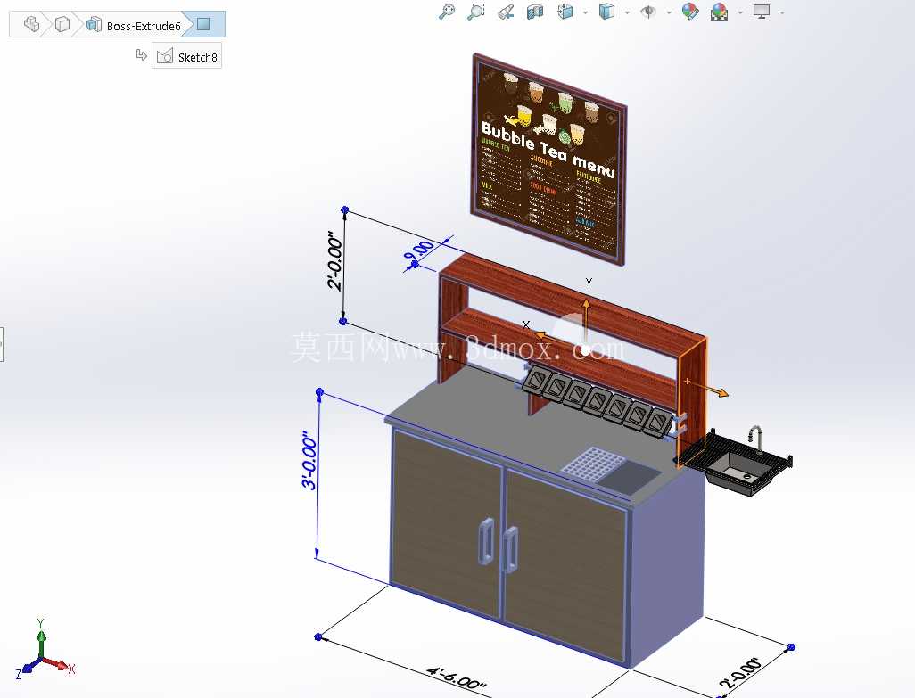Click the right cabinet door handle
The width and height of the screenshot is (915, 698).
(511, 549)
